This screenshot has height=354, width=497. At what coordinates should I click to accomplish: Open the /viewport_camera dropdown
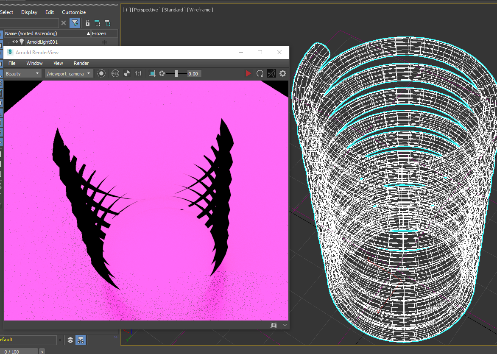[68, 74]
